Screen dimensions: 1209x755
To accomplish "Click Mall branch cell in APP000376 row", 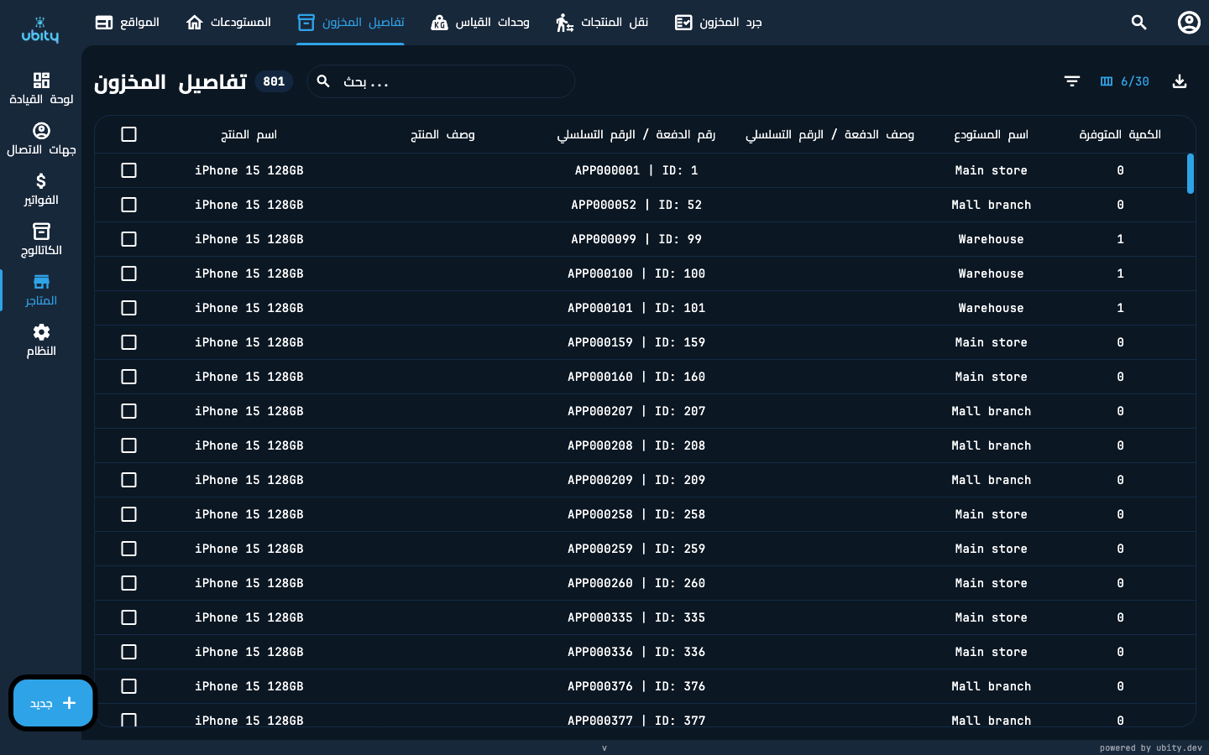I will pyautogui.click(x=992, y=686).
